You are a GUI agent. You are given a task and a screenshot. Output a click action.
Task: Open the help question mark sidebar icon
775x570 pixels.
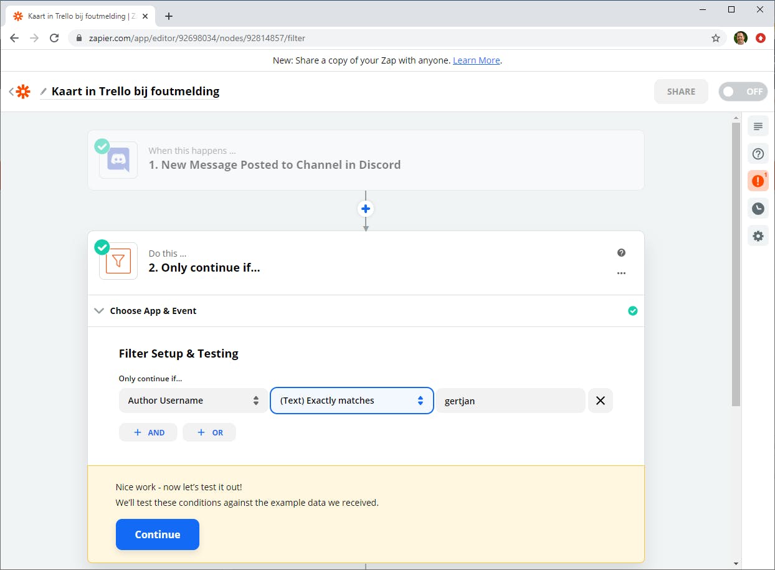[x=758, y=154]
